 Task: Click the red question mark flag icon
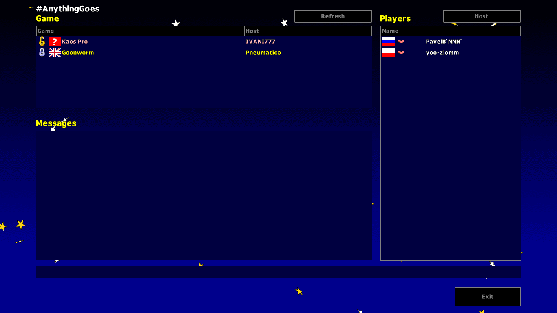(54, 42)
